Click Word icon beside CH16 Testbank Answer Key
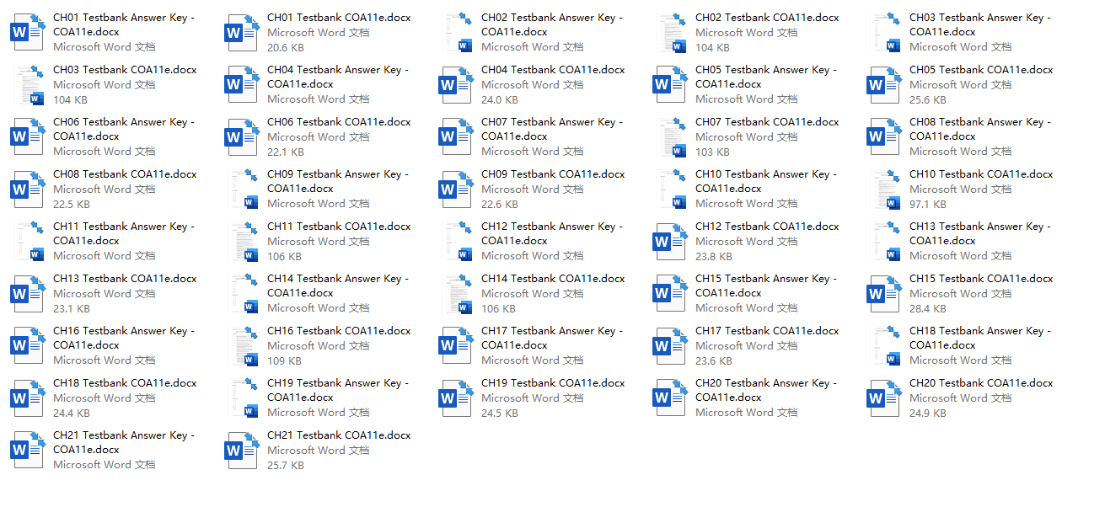Viewport: 1105px width, 507px height. 27,345
